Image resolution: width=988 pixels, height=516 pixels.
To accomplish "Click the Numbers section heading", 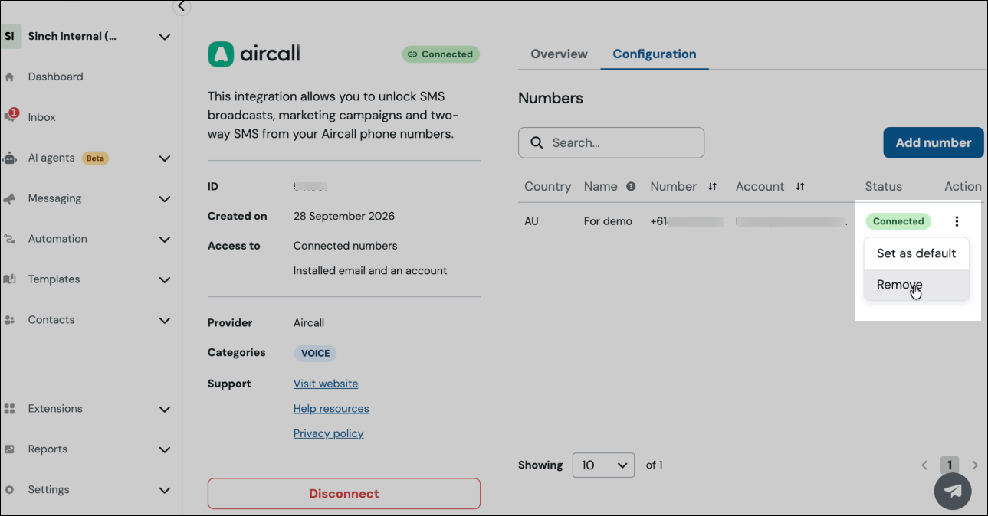I will click(550, 98).
